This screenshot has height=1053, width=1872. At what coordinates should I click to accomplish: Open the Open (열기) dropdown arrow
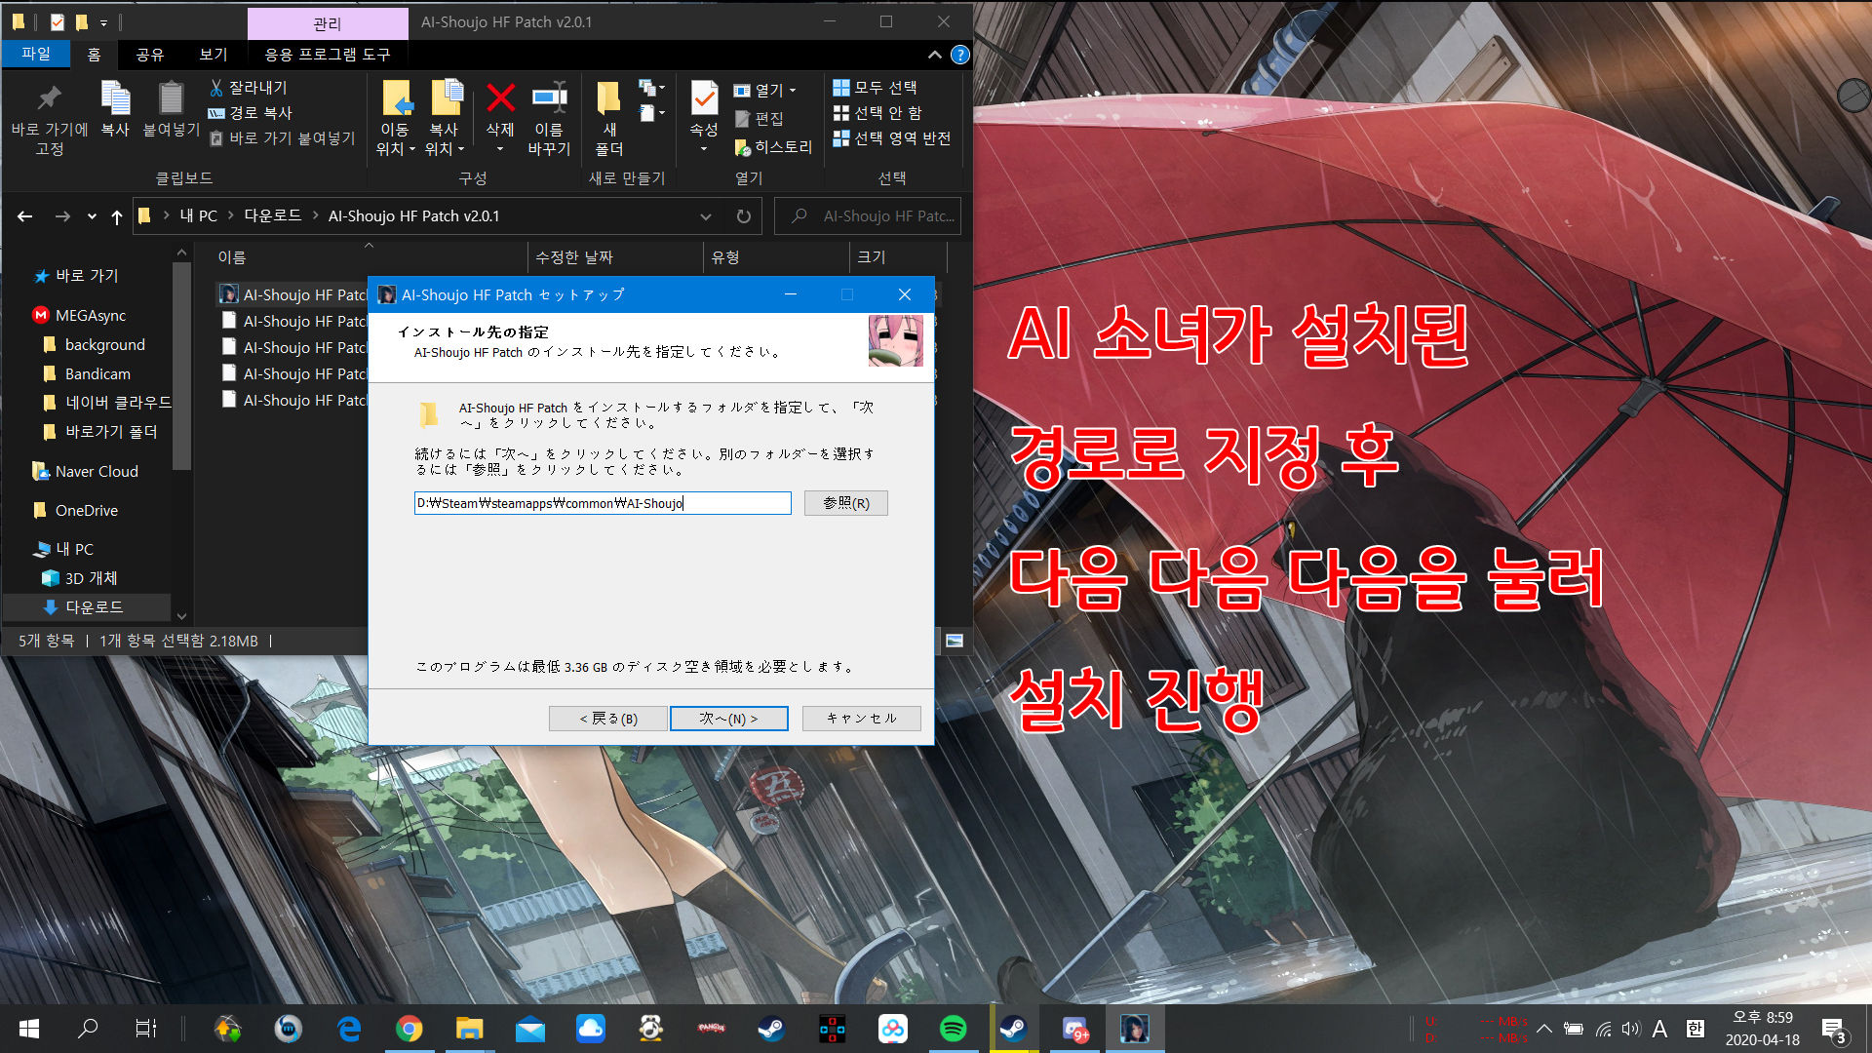tap(793, 91)
